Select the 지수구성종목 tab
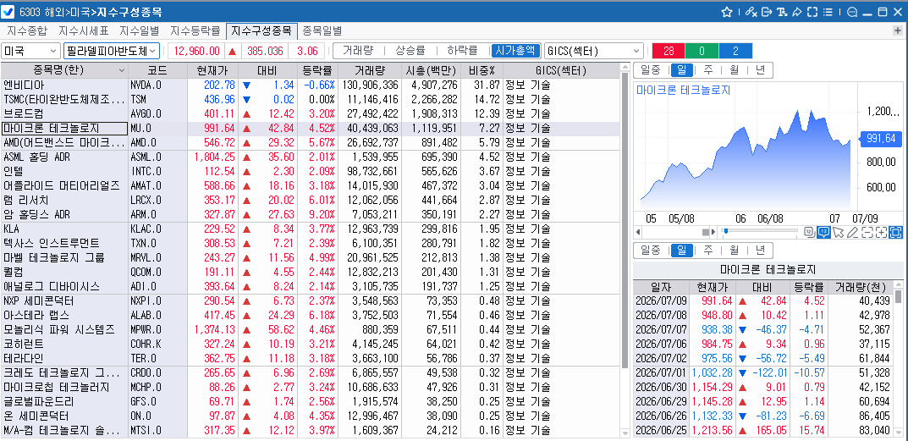The height and width of the screenshot is (441, 908). pyautogui.click(x=261, y=30)
